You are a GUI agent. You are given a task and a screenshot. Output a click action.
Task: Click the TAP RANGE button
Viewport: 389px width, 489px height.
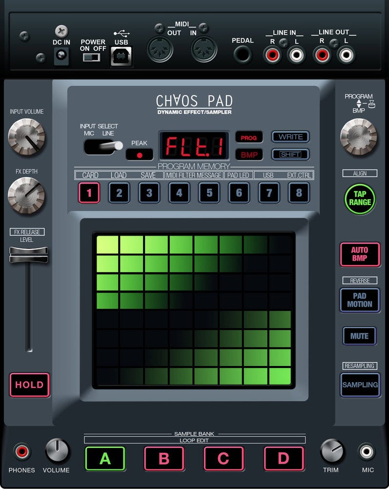tap(360, 198)
